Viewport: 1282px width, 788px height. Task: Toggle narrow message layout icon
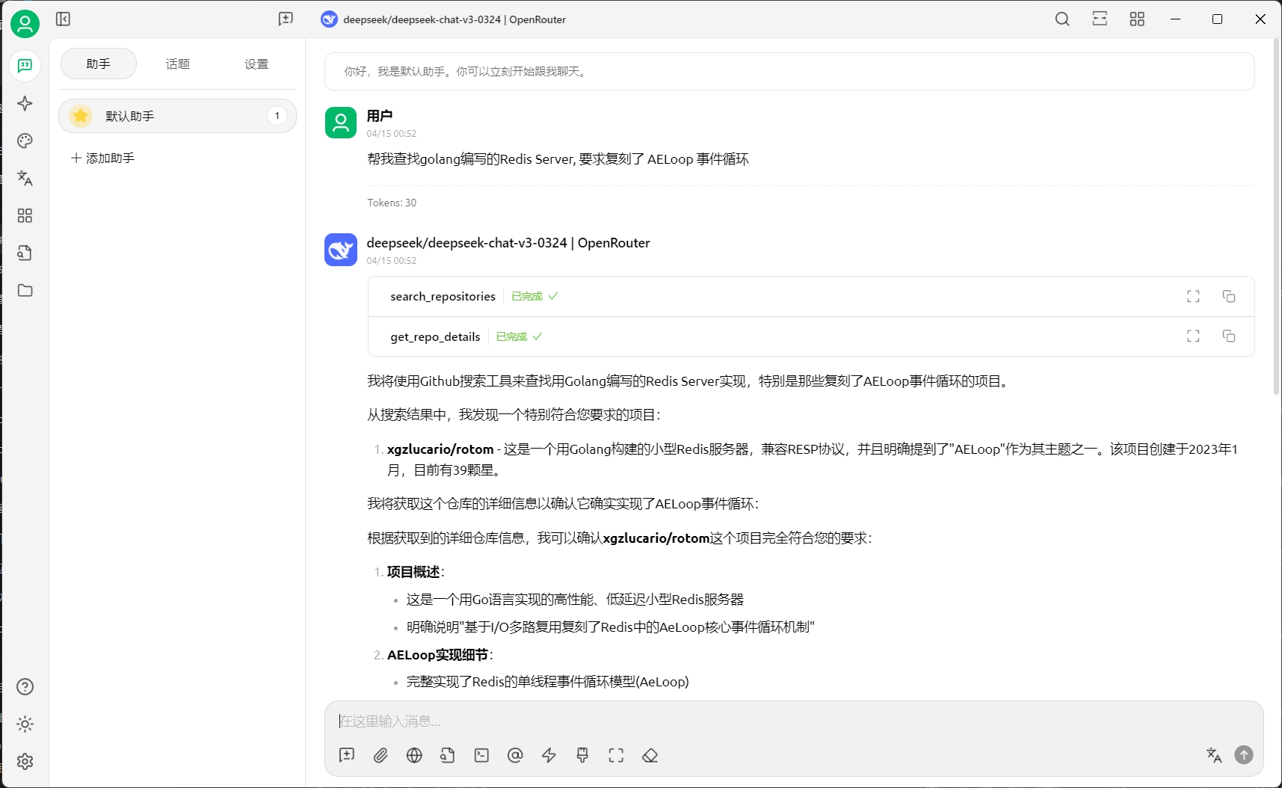1100,19
